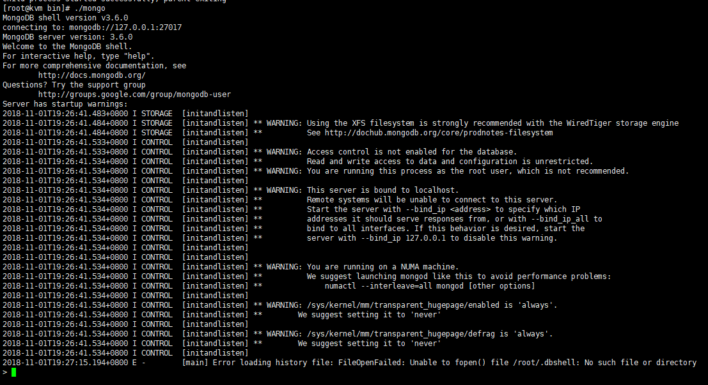
Task: Click 'connecting to: mongodb://127.0.0.1:27017' line
Action: (x=92, y=27)
